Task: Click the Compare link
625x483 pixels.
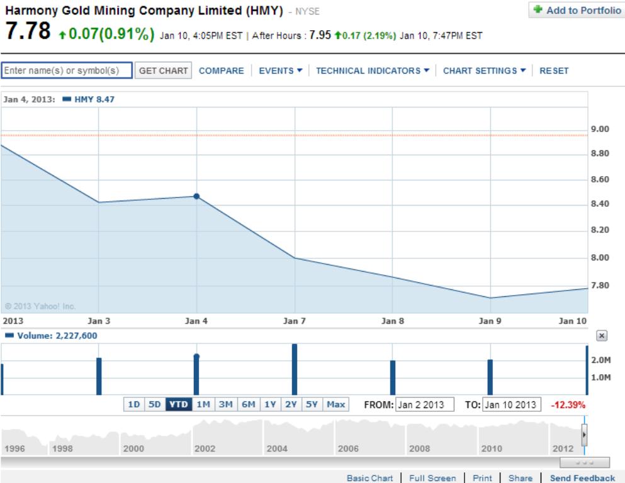Action: [221, 71]
